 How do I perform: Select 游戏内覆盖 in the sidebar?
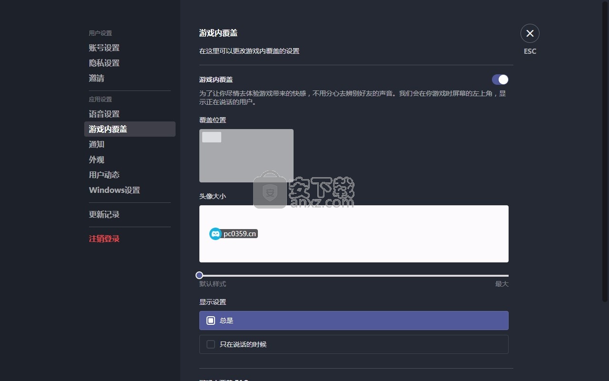tap(129, 129)
